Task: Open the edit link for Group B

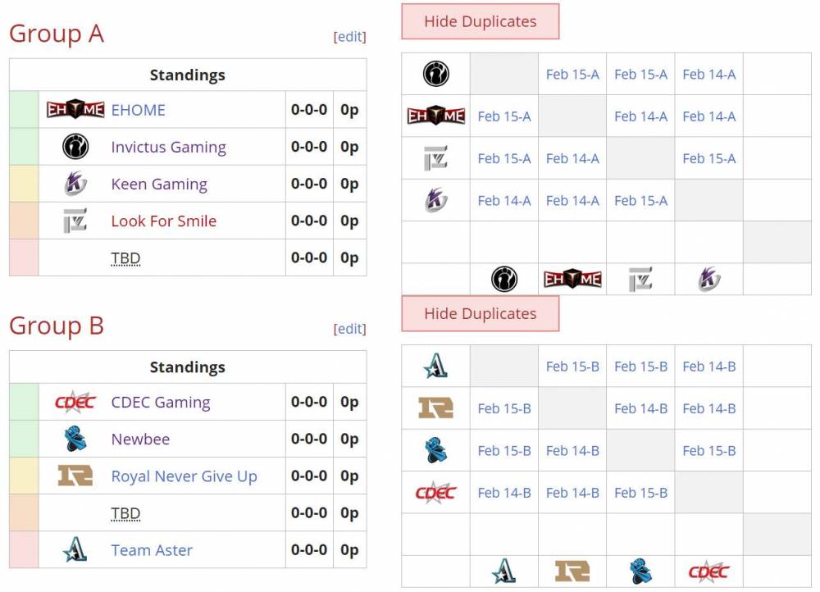Action: coord(350,329)
